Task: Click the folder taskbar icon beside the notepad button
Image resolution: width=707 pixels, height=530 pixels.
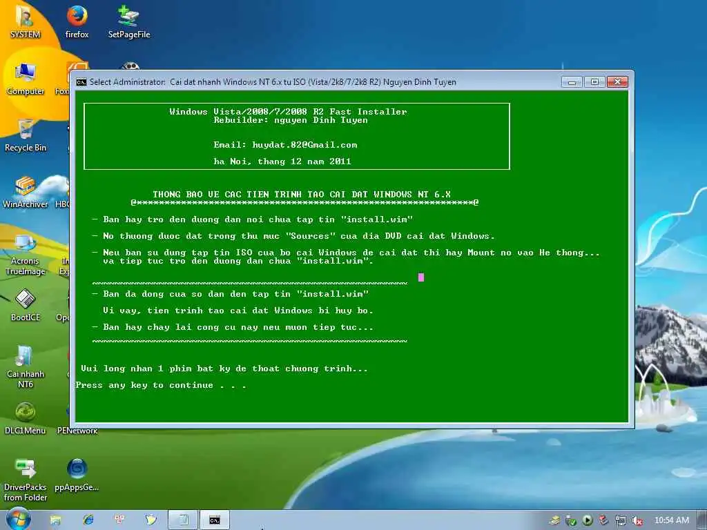Action: pyautogui.click(x=151, y=520)
